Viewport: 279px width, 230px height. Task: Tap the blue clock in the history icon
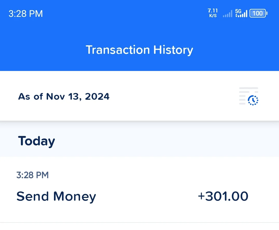tap(253, 100)
